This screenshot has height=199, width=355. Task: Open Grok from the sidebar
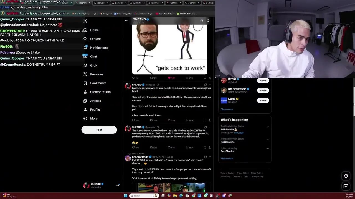click(90, 65)
